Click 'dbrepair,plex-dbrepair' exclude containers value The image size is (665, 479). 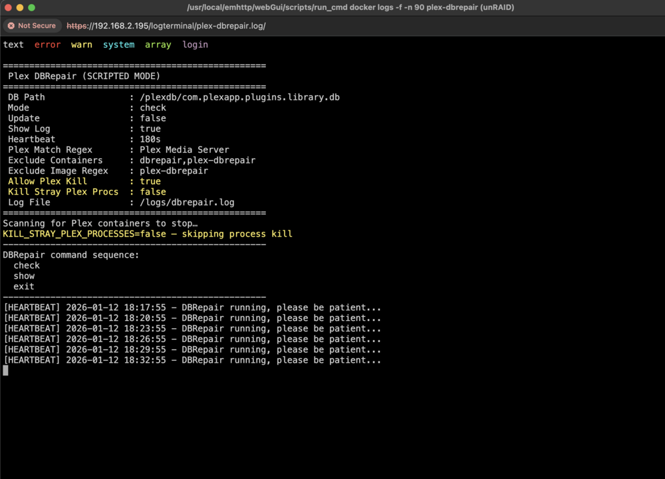(198, 161)
